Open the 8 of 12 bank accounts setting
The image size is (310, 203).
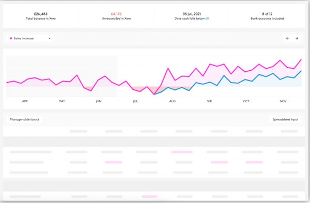coord(267,14)
